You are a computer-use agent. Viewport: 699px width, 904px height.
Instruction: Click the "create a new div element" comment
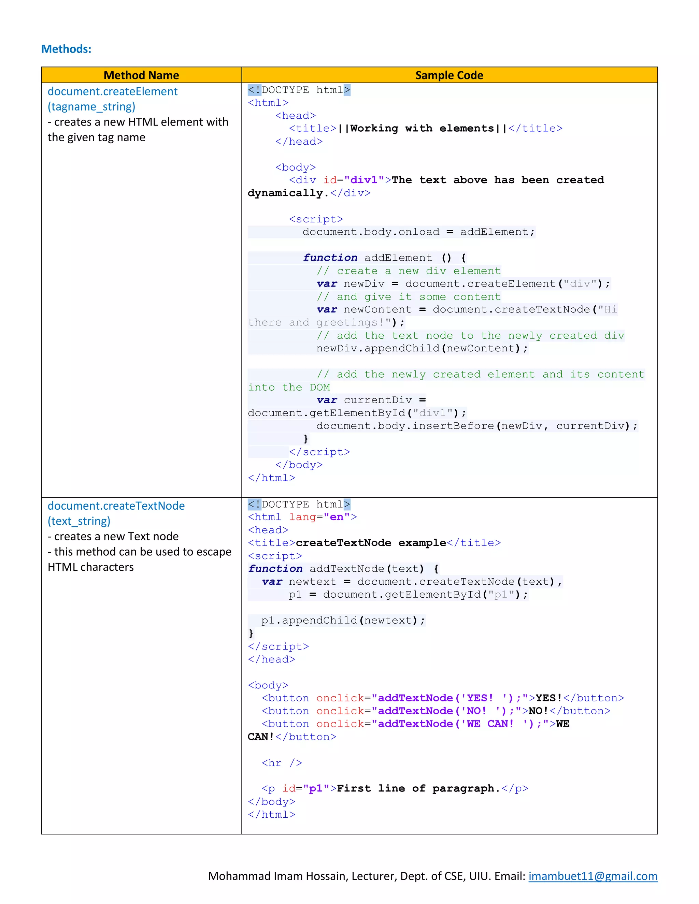408,271
